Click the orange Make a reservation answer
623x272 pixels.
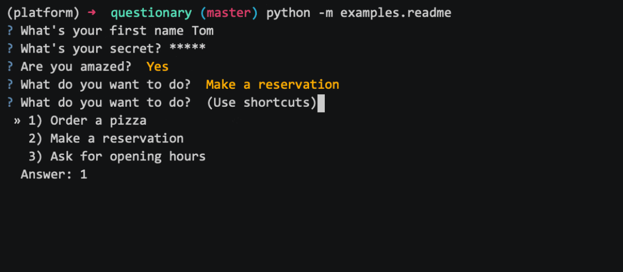[x=273, y=85]
